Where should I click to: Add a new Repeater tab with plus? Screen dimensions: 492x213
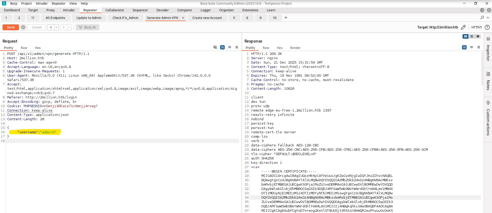tap(286, 18)
